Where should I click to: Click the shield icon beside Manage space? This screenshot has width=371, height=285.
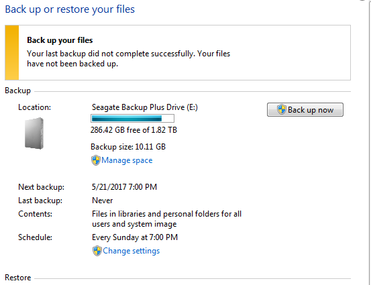coord(96,160)
